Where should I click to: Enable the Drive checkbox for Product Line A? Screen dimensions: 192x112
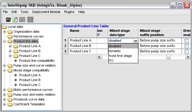(x=187, y=41)
